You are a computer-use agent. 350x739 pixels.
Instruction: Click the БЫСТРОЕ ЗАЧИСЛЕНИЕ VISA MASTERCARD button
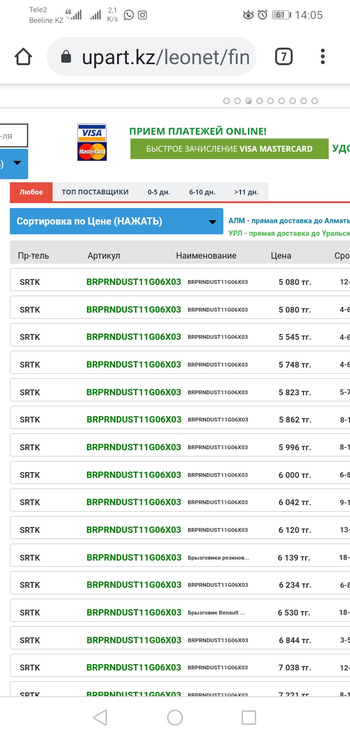(229, 149)
